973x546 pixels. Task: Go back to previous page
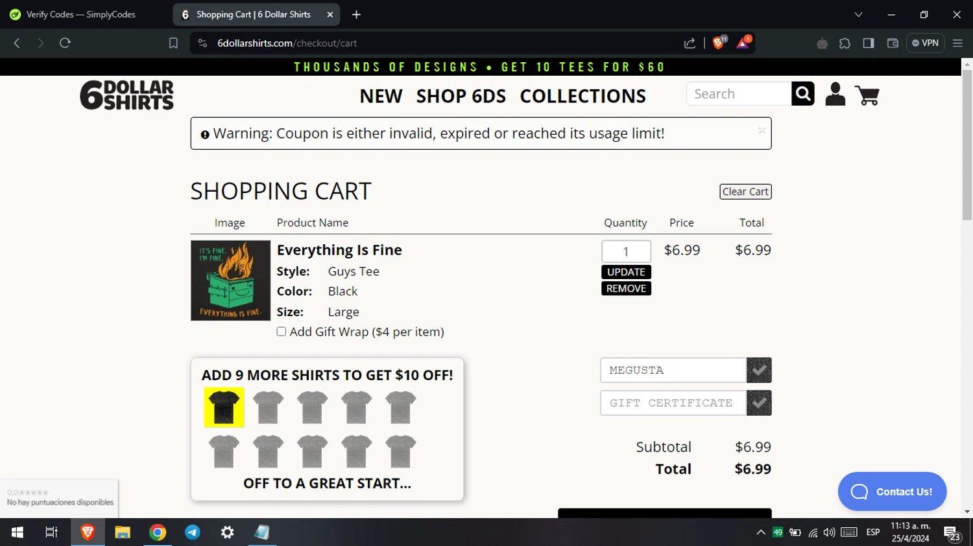17,43
